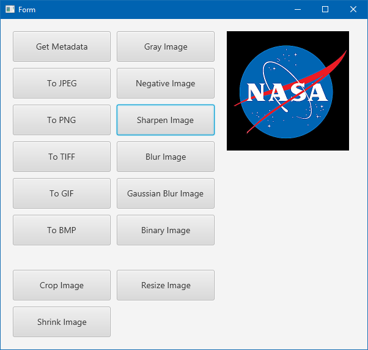Select the To GIF button

[x=62, y=193]
